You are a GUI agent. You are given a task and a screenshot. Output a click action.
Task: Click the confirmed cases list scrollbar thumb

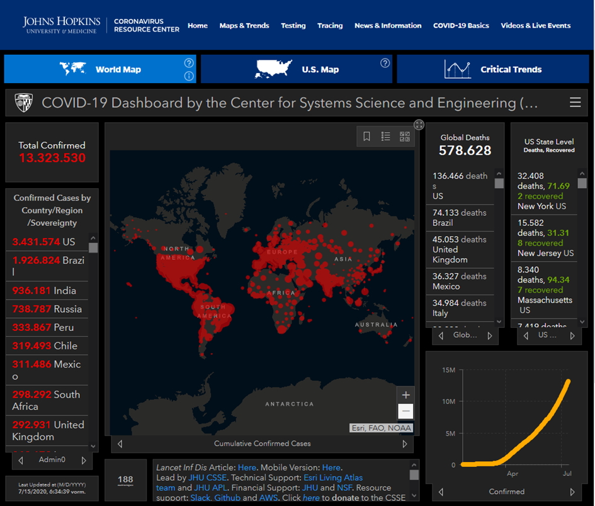coord(93,248)
